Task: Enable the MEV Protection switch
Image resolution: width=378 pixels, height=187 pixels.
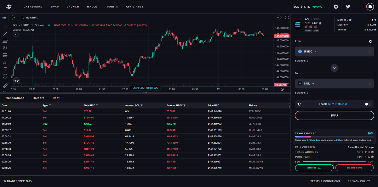Action: pyautogui.click(x=368, y=104)
